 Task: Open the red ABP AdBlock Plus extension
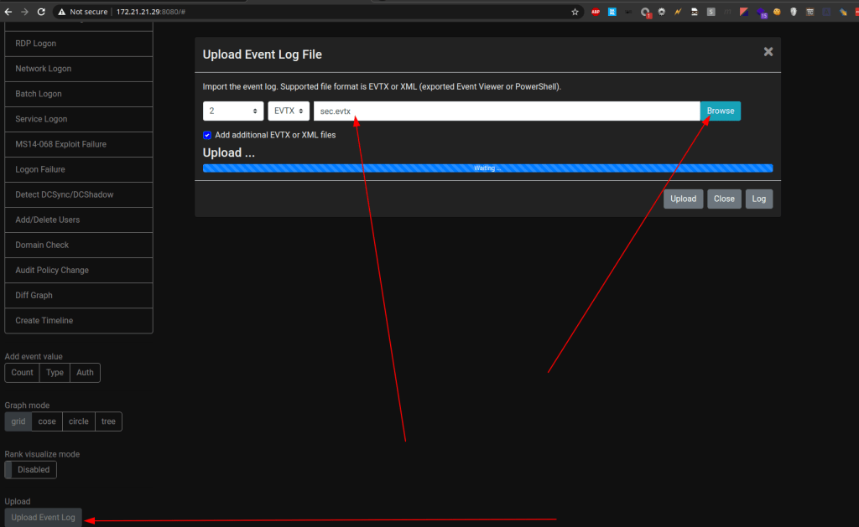click(x=596, y=12)
